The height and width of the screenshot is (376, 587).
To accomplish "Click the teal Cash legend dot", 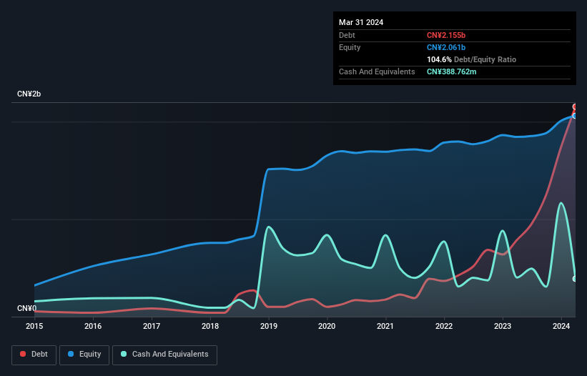I will tap(124, 354).
